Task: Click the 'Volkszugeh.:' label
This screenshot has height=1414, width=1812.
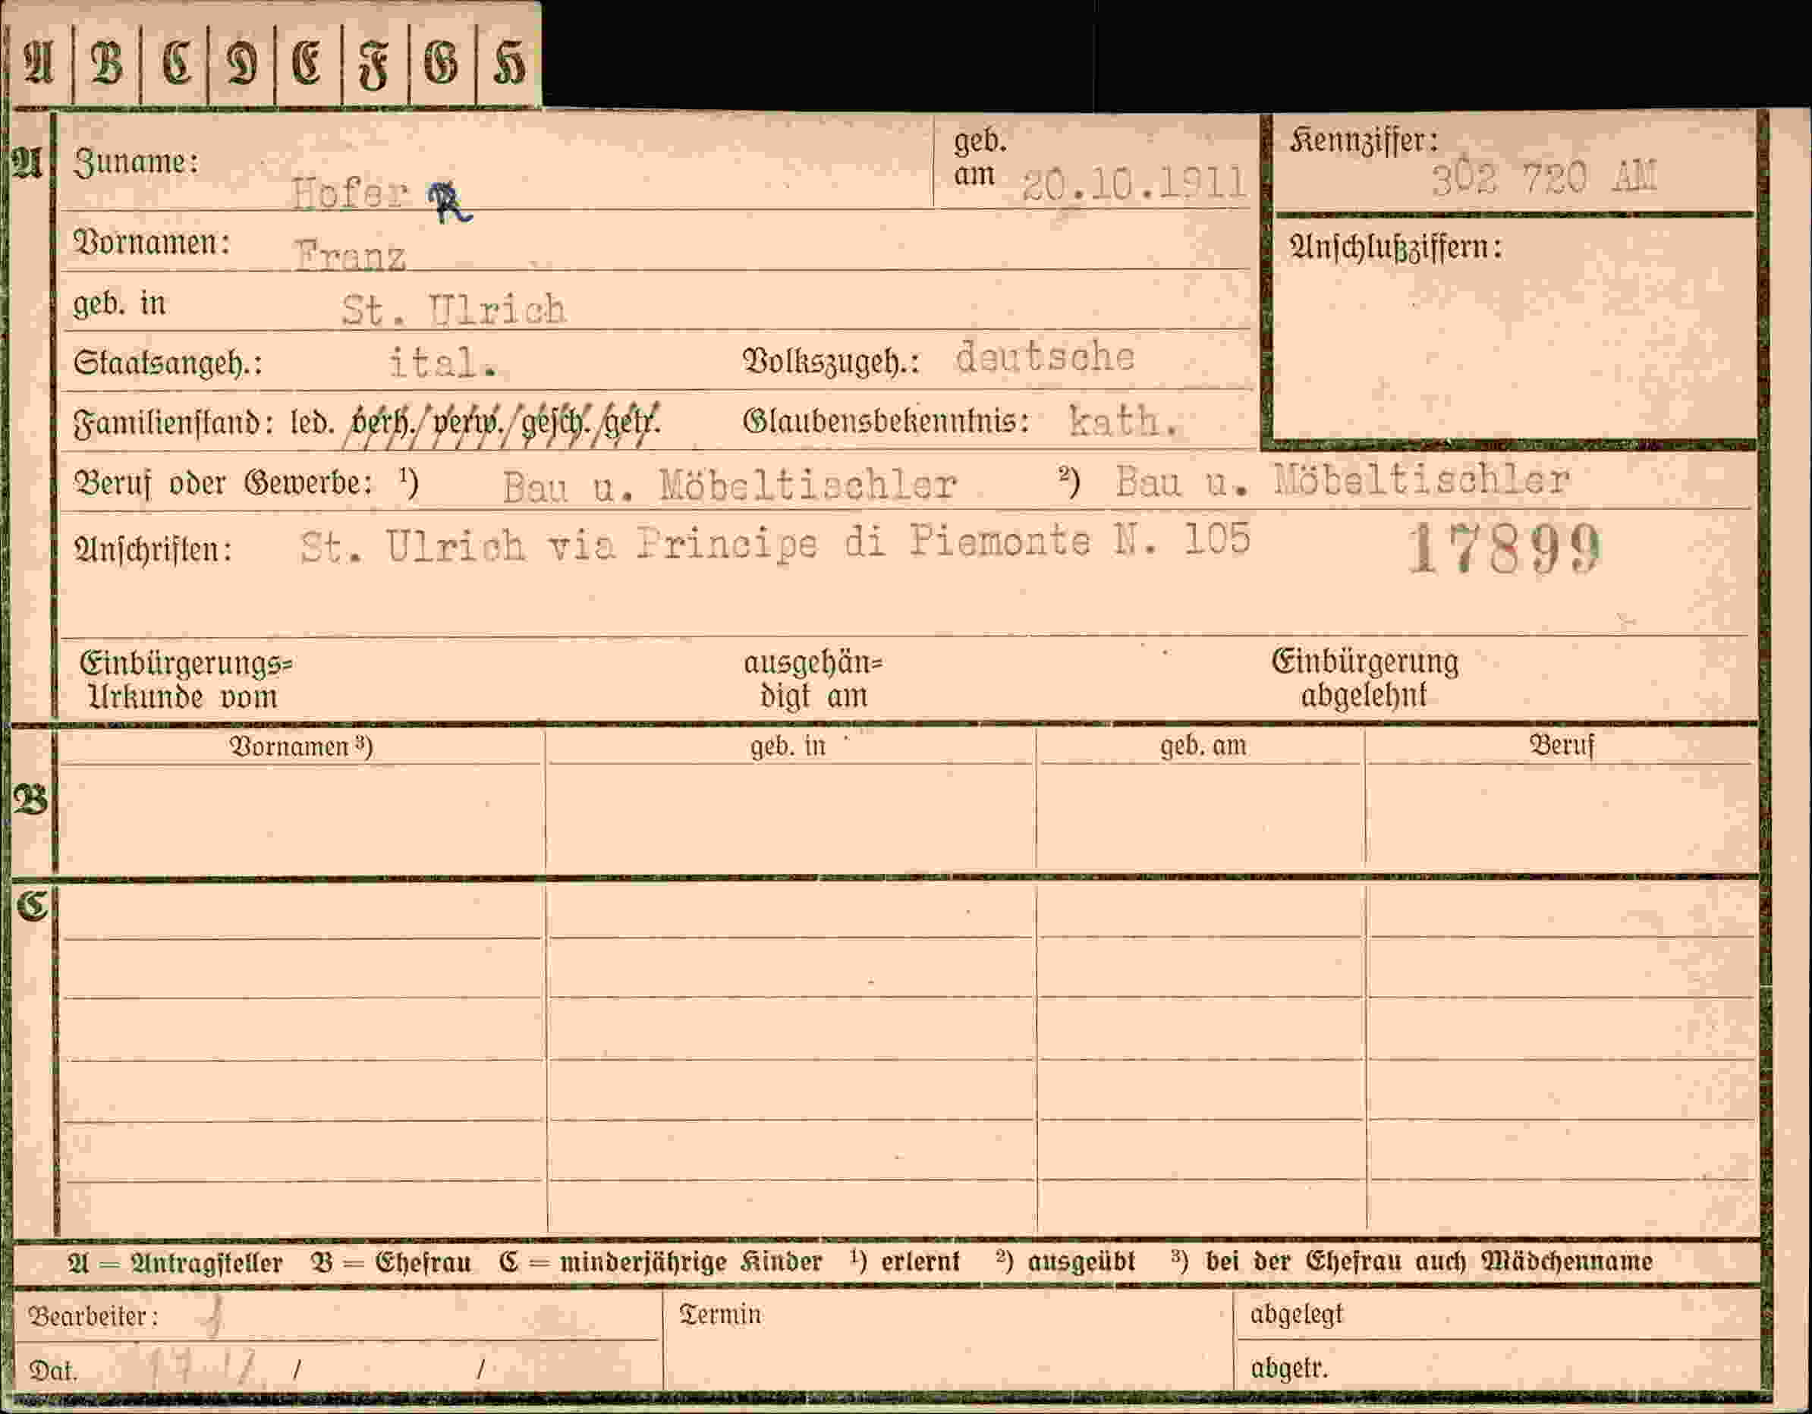Action: tap(832, 362)
